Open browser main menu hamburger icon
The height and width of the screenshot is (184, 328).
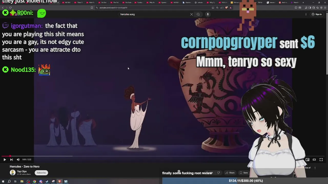(325, 8)
